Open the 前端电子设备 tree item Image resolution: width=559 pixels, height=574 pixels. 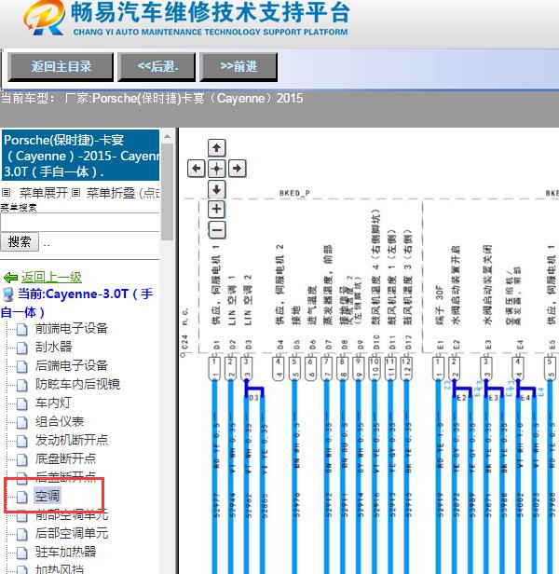(x=72, y=328)
